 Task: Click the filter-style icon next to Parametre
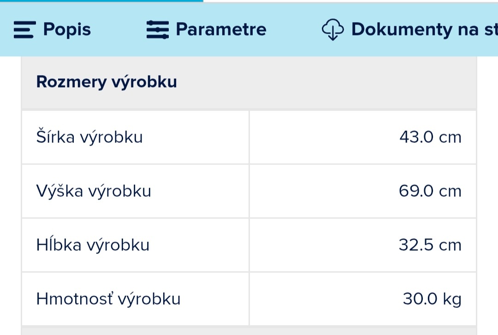point(157,29)
